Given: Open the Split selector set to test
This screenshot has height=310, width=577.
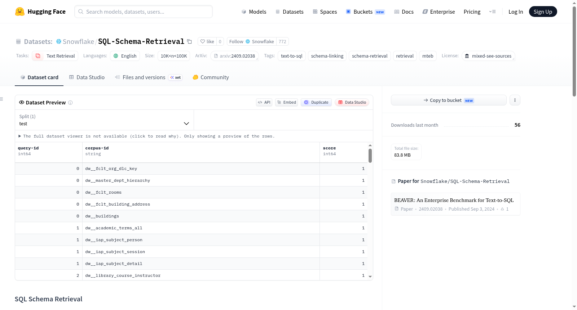Looking at the screenshot, I should (104, 120).
